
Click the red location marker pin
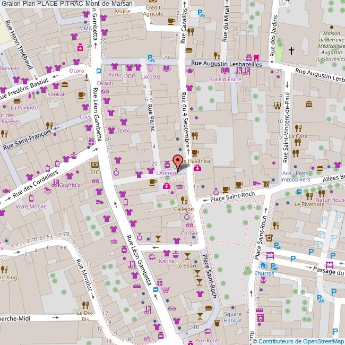point(178,160)
